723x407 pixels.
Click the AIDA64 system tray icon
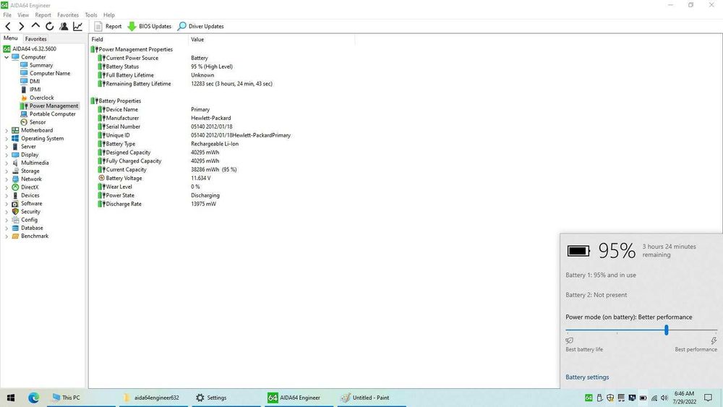pyautogui.click(x=589, y=398)
